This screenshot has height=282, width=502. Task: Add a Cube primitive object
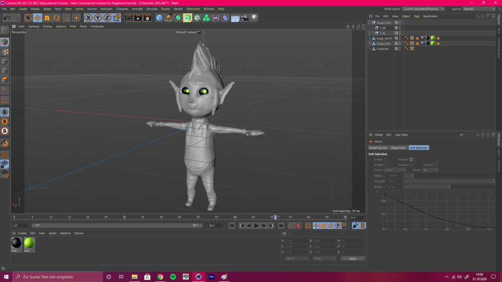[x=159, y=18]
